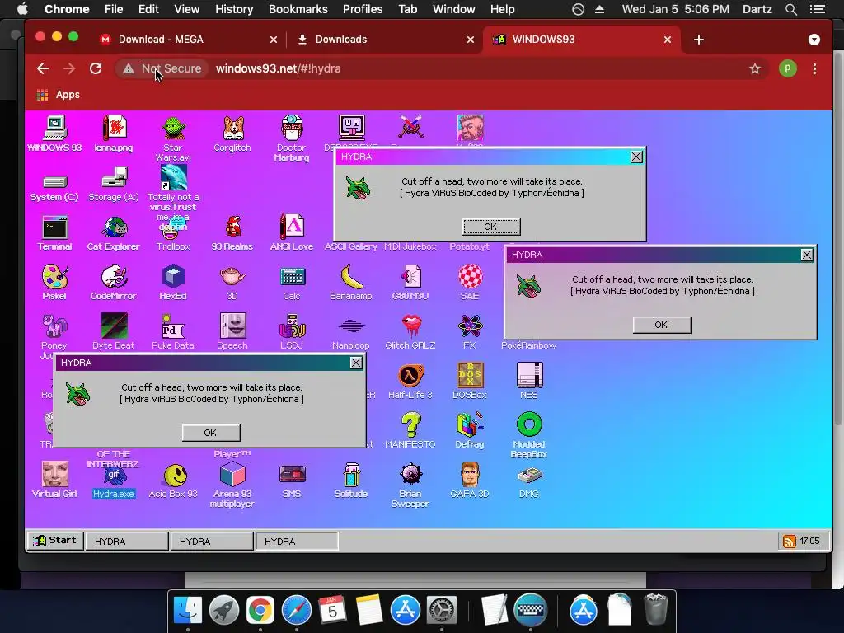
Task: Launch GAFA 3D icon
Action: click(x=469, y=481)
